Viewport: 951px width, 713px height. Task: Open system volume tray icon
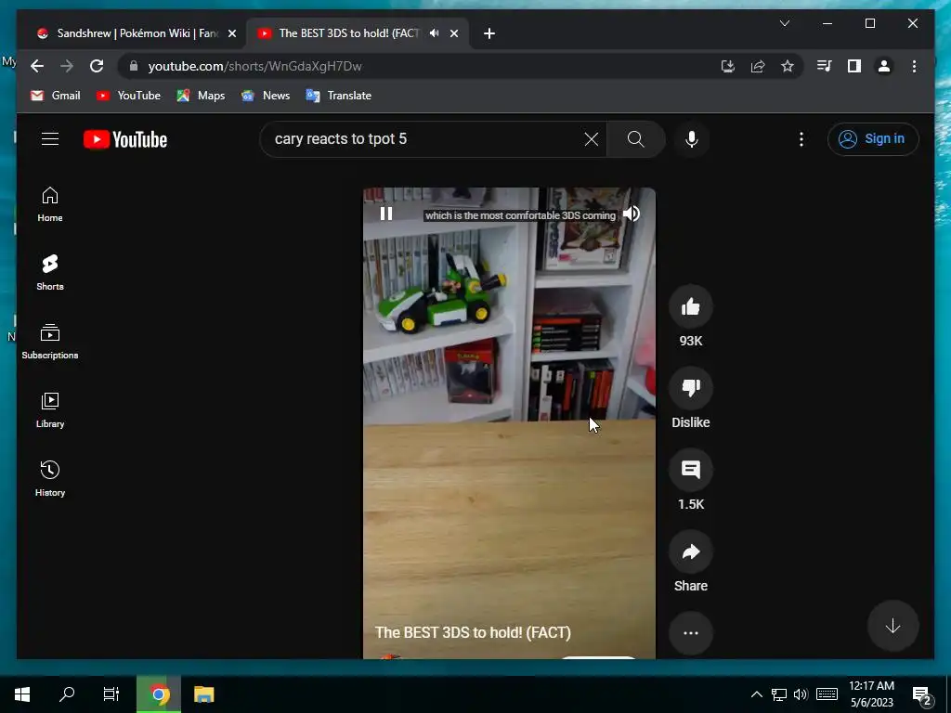(x=801, y=694)
